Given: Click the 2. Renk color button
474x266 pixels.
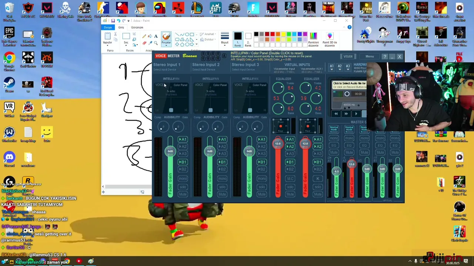Looking at the screenshot, I should 248,39.
